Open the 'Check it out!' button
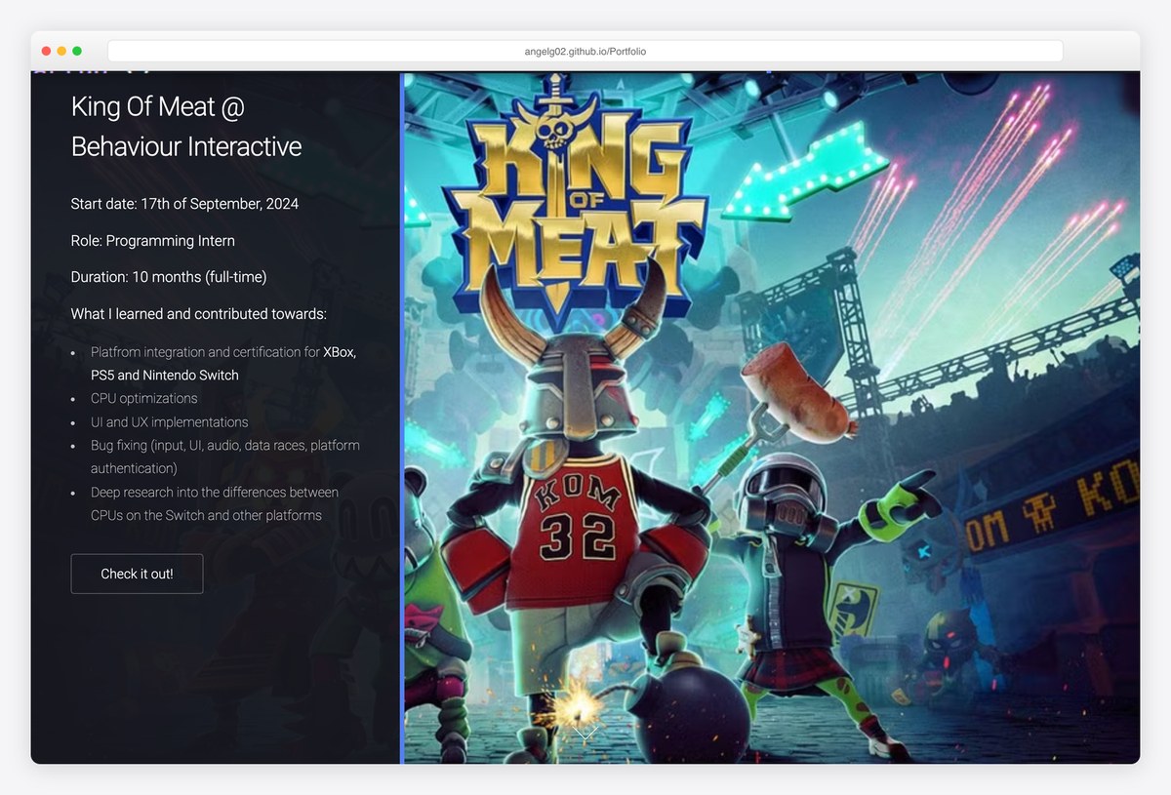Screen dimensions: 1171x795 [x=137, y=574]
